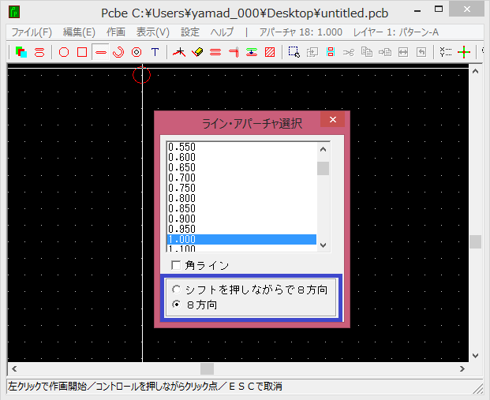This screenshot has height=400, width=490.
Task: Select the line drawing tool
Action: [x=100, y=52]
